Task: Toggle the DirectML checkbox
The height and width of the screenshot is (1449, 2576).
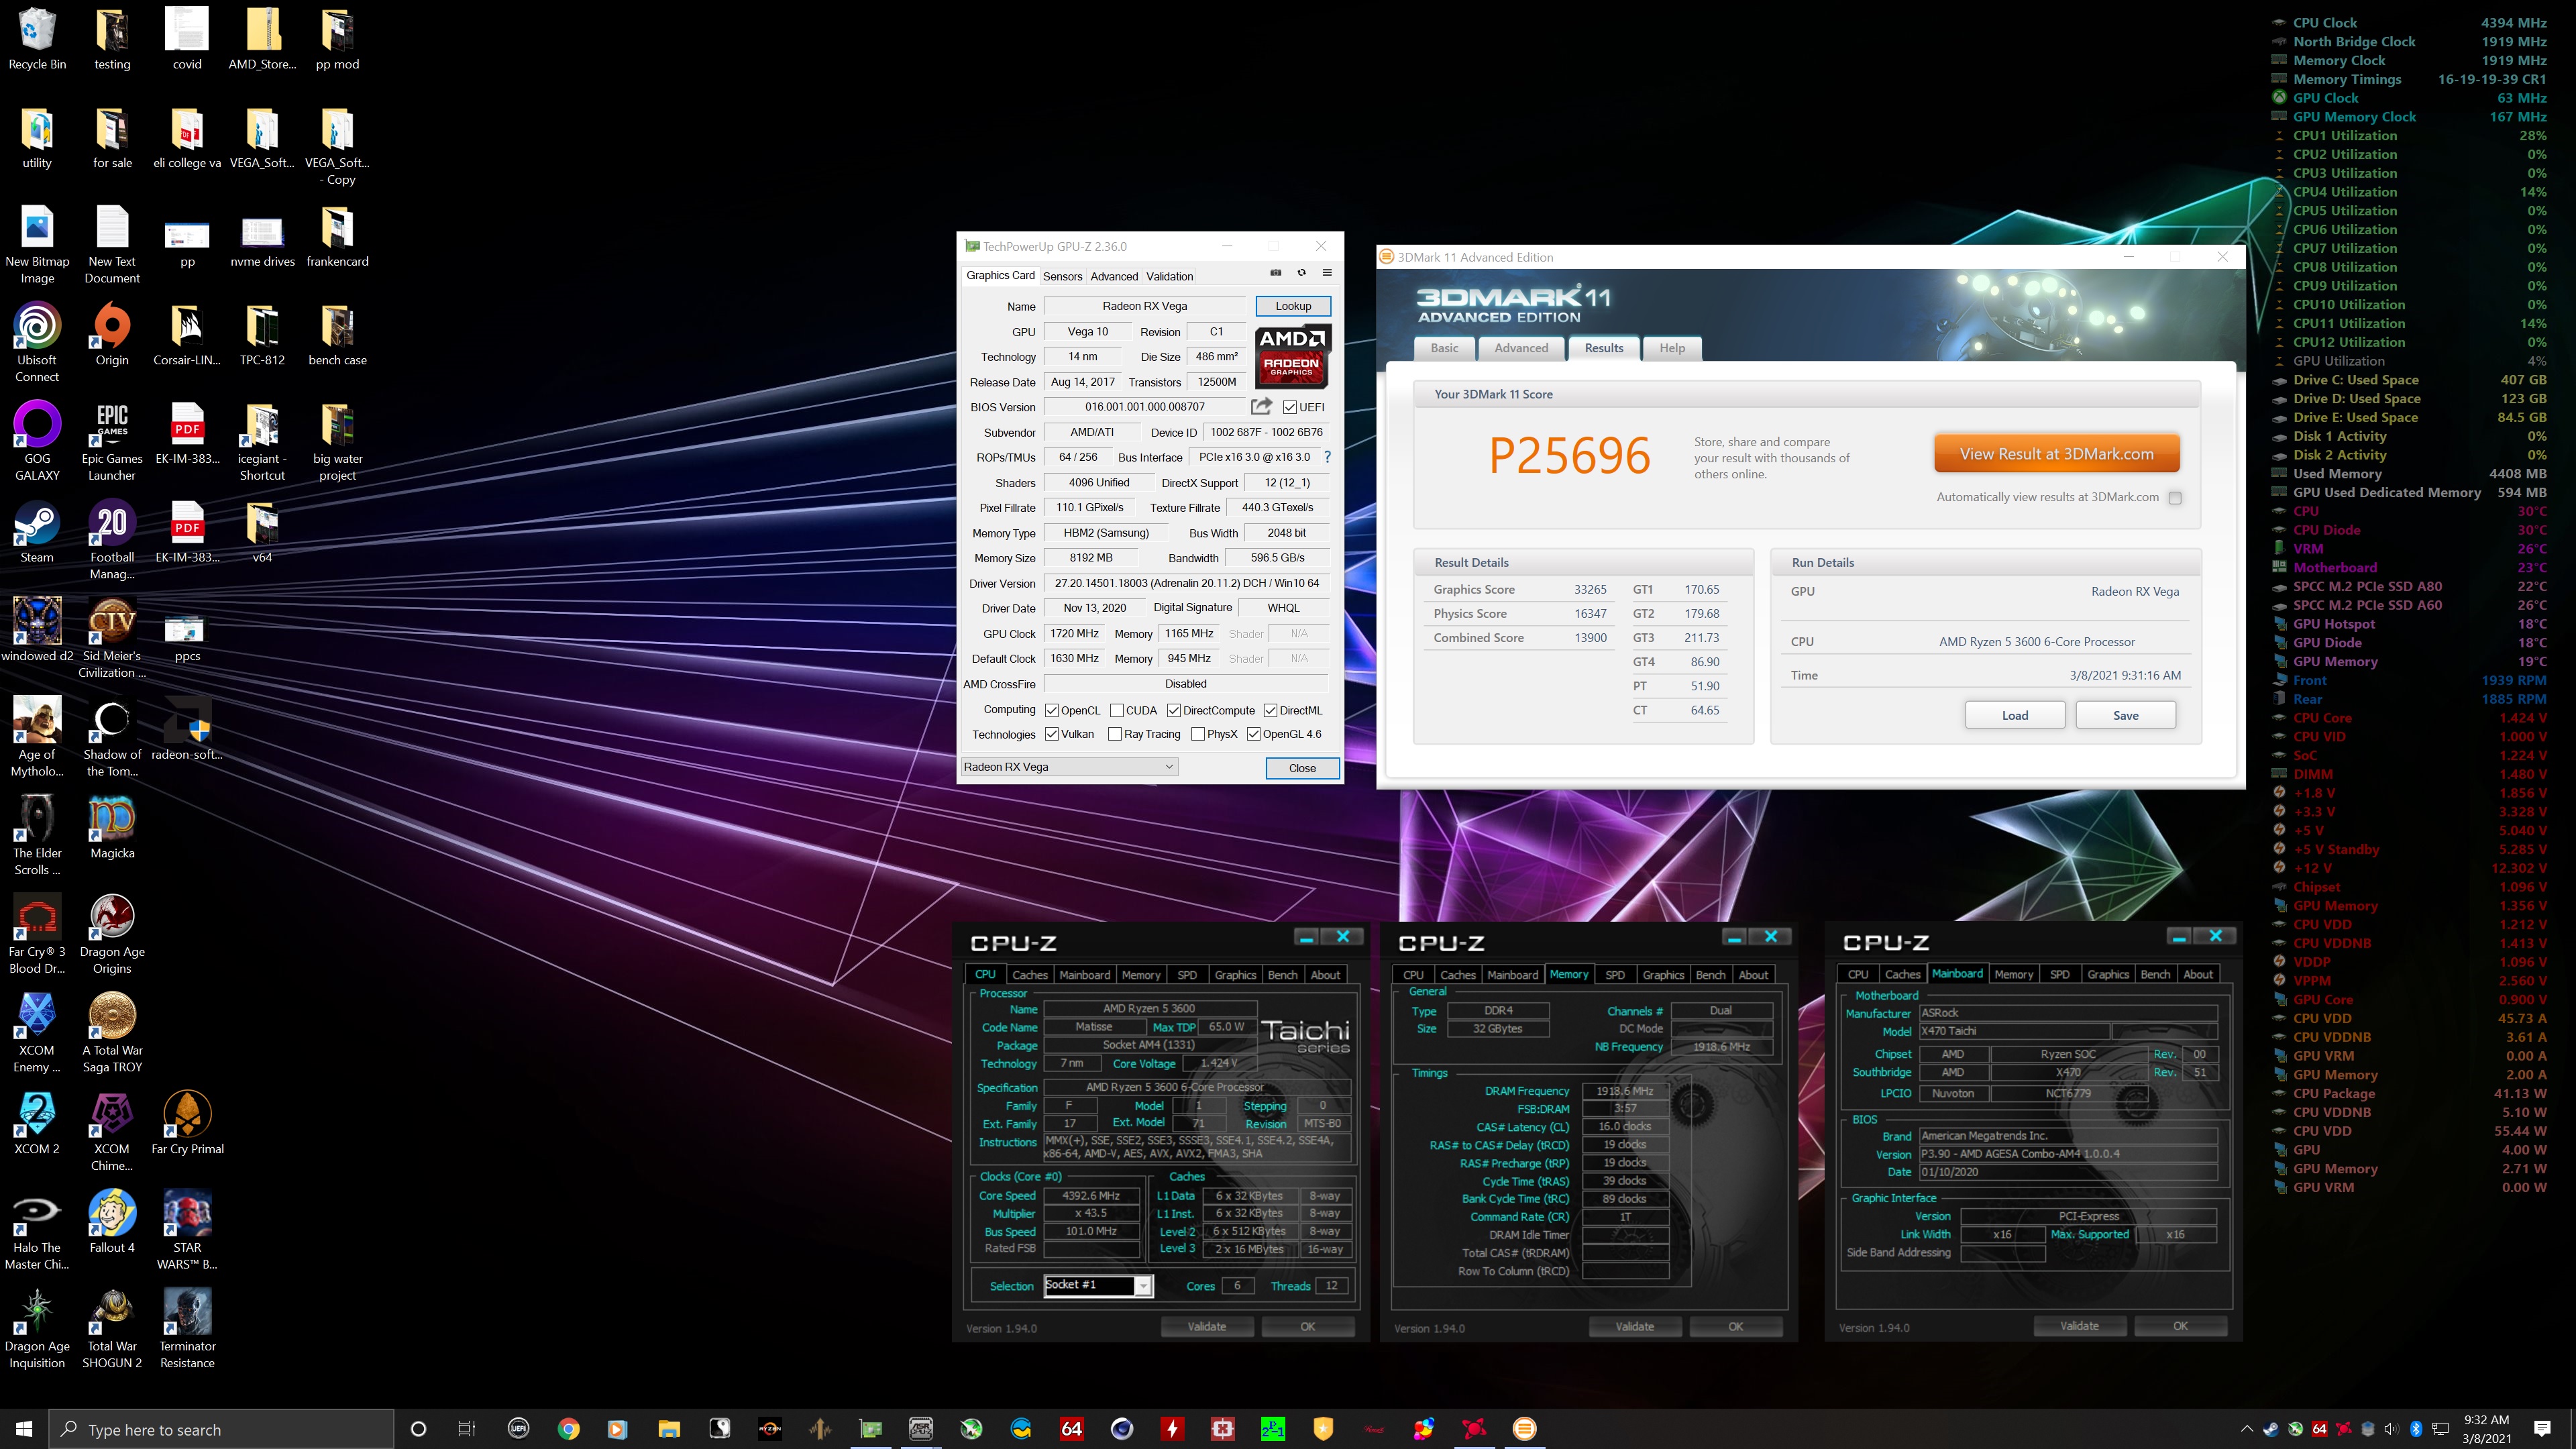Action: (x=1270, y=710)
